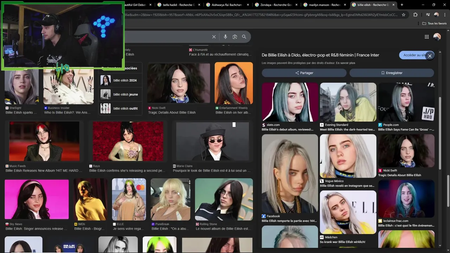The image size is (450, 253).
Task: Click preview panel vertical scrollbar
Action: (440, 133)
